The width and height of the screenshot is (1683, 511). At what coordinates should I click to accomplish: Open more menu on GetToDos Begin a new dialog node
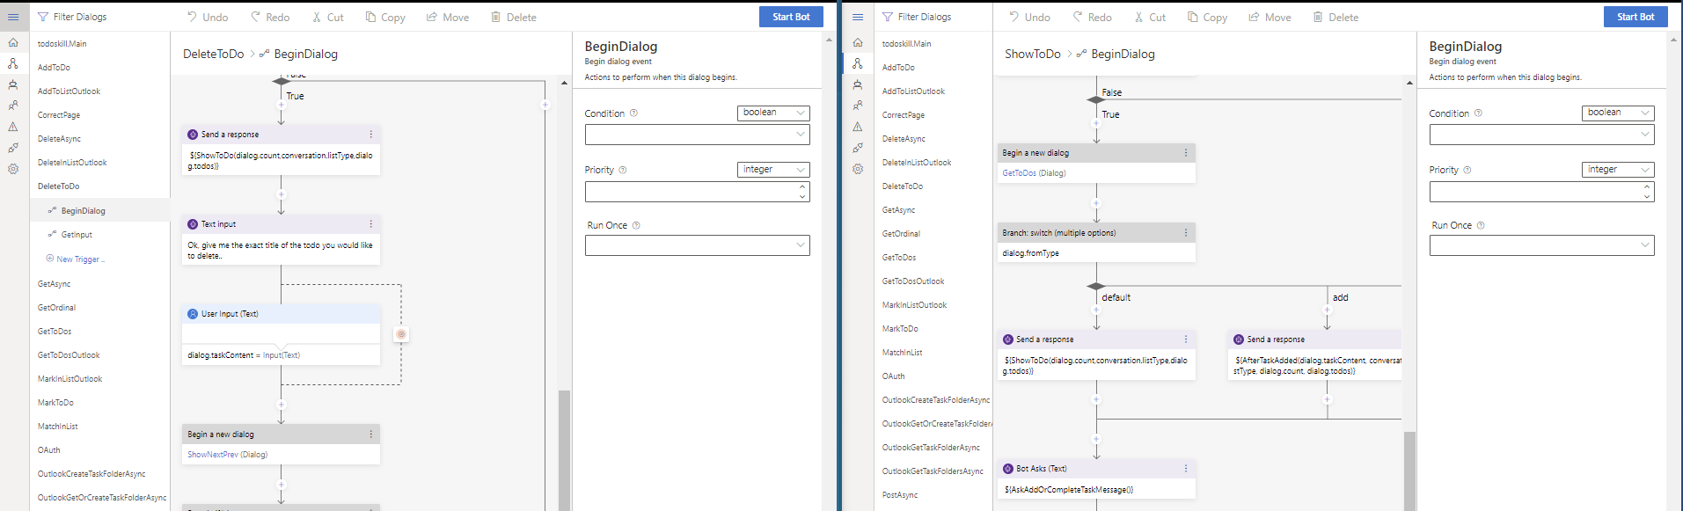pyautogui.click(x=1186, y=153)
